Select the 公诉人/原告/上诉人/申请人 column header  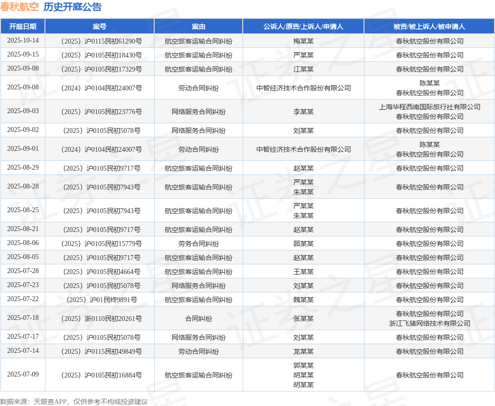point(304,27)
